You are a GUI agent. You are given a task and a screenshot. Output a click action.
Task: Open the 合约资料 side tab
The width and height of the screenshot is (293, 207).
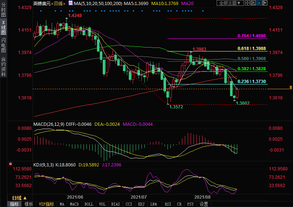pyautogui.click(x=3, y=67)
